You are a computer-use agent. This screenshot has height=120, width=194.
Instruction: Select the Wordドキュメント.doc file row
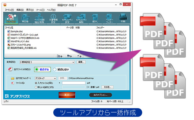coord(67,41)
